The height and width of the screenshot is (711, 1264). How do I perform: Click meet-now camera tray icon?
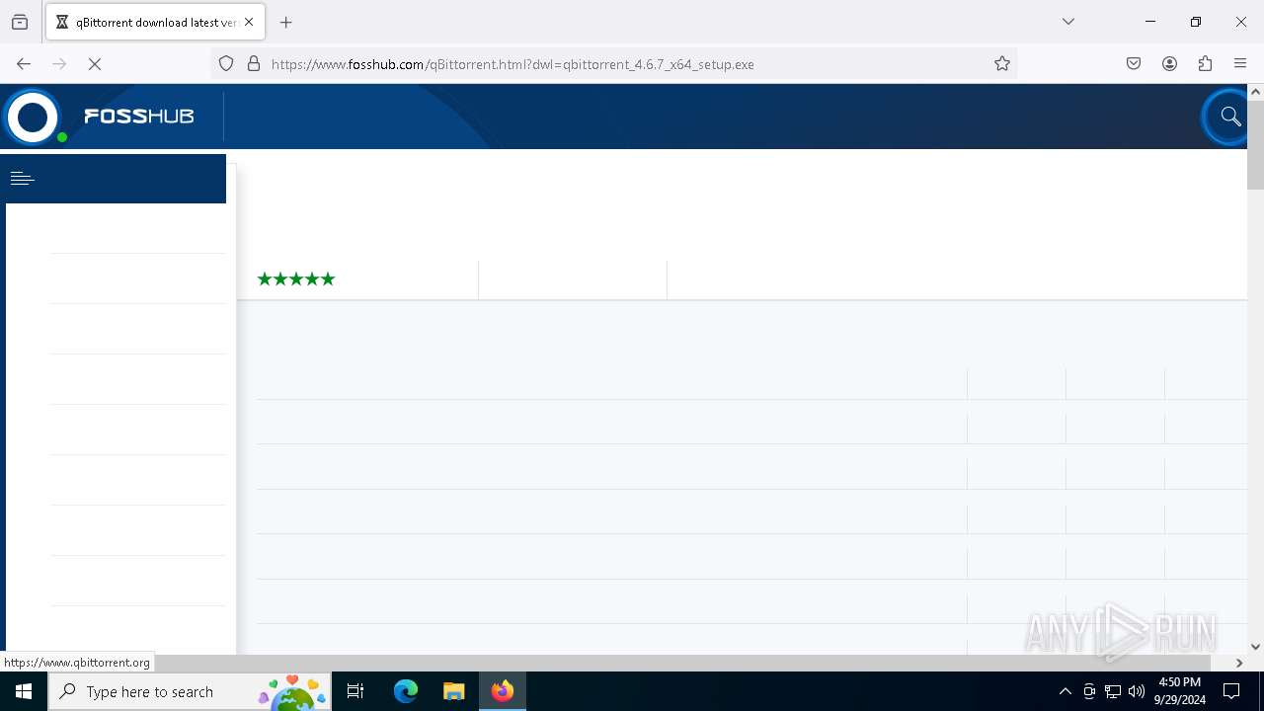[x=1089, y=691]
